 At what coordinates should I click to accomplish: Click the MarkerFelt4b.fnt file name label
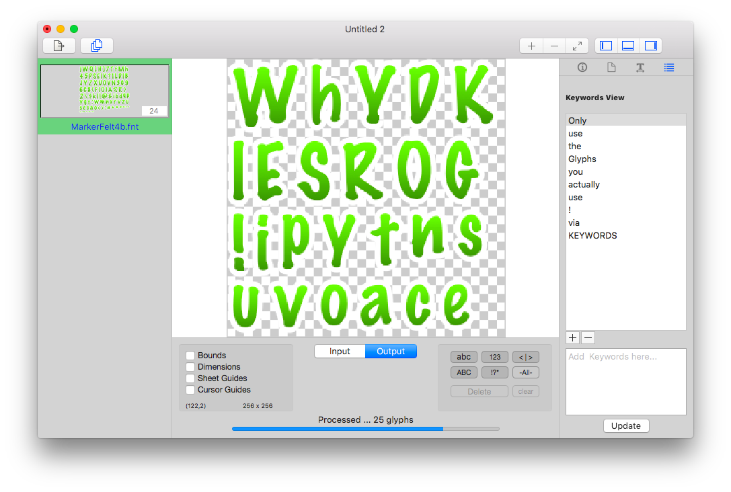click(x=105, y=127)
